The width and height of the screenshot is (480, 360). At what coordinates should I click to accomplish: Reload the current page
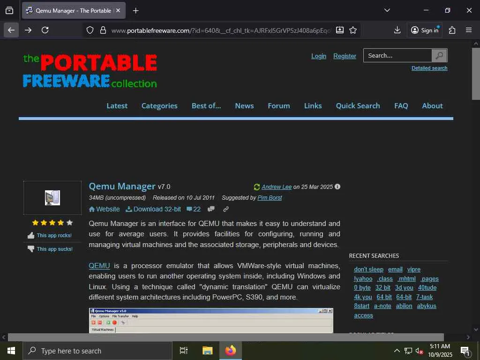tap(45, 30)
